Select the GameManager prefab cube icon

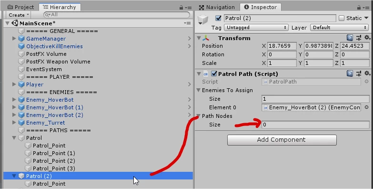(x=21, y=39)
